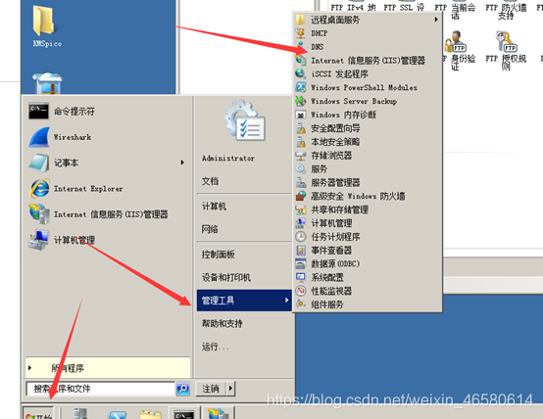Click the FTP 授权规则 icon in IIS window
The height and width of the screenshot is (419, 543).
[x=506, y=41]
